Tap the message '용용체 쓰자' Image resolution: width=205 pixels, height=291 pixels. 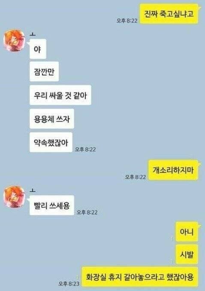pyautogui.click(x=52, y=119)
